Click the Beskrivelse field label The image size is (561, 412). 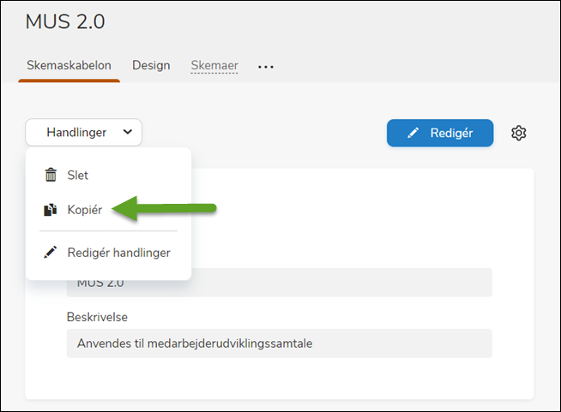pos(97,316)
